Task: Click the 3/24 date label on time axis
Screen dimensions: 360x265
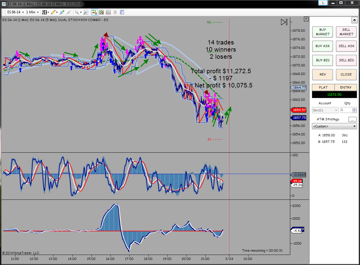Action: [229, 258]
